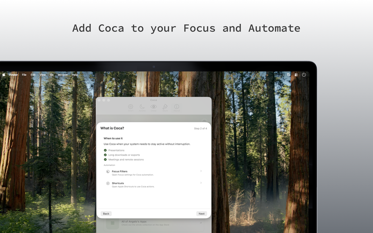This screenshot has height=233, width=373.
Task: Expand the Focus Filters chevron
Action: tap(201, 171)
